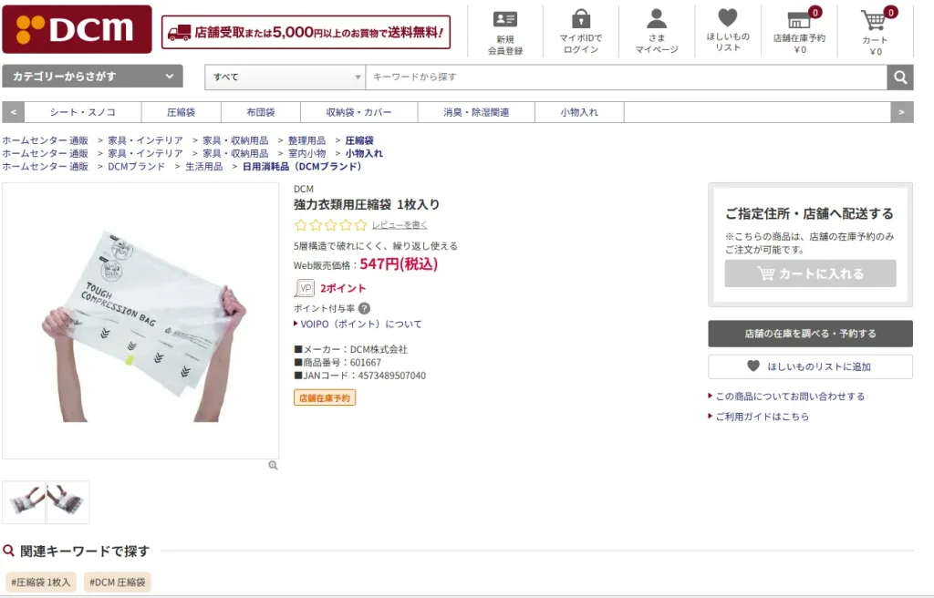Open the My Page person icon
Screen dimensions: 934x598
(x=657, y=20)
